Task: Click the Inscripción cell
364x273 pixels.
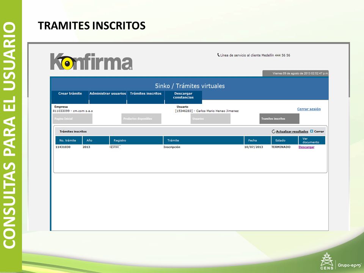Action: point(172,147)
